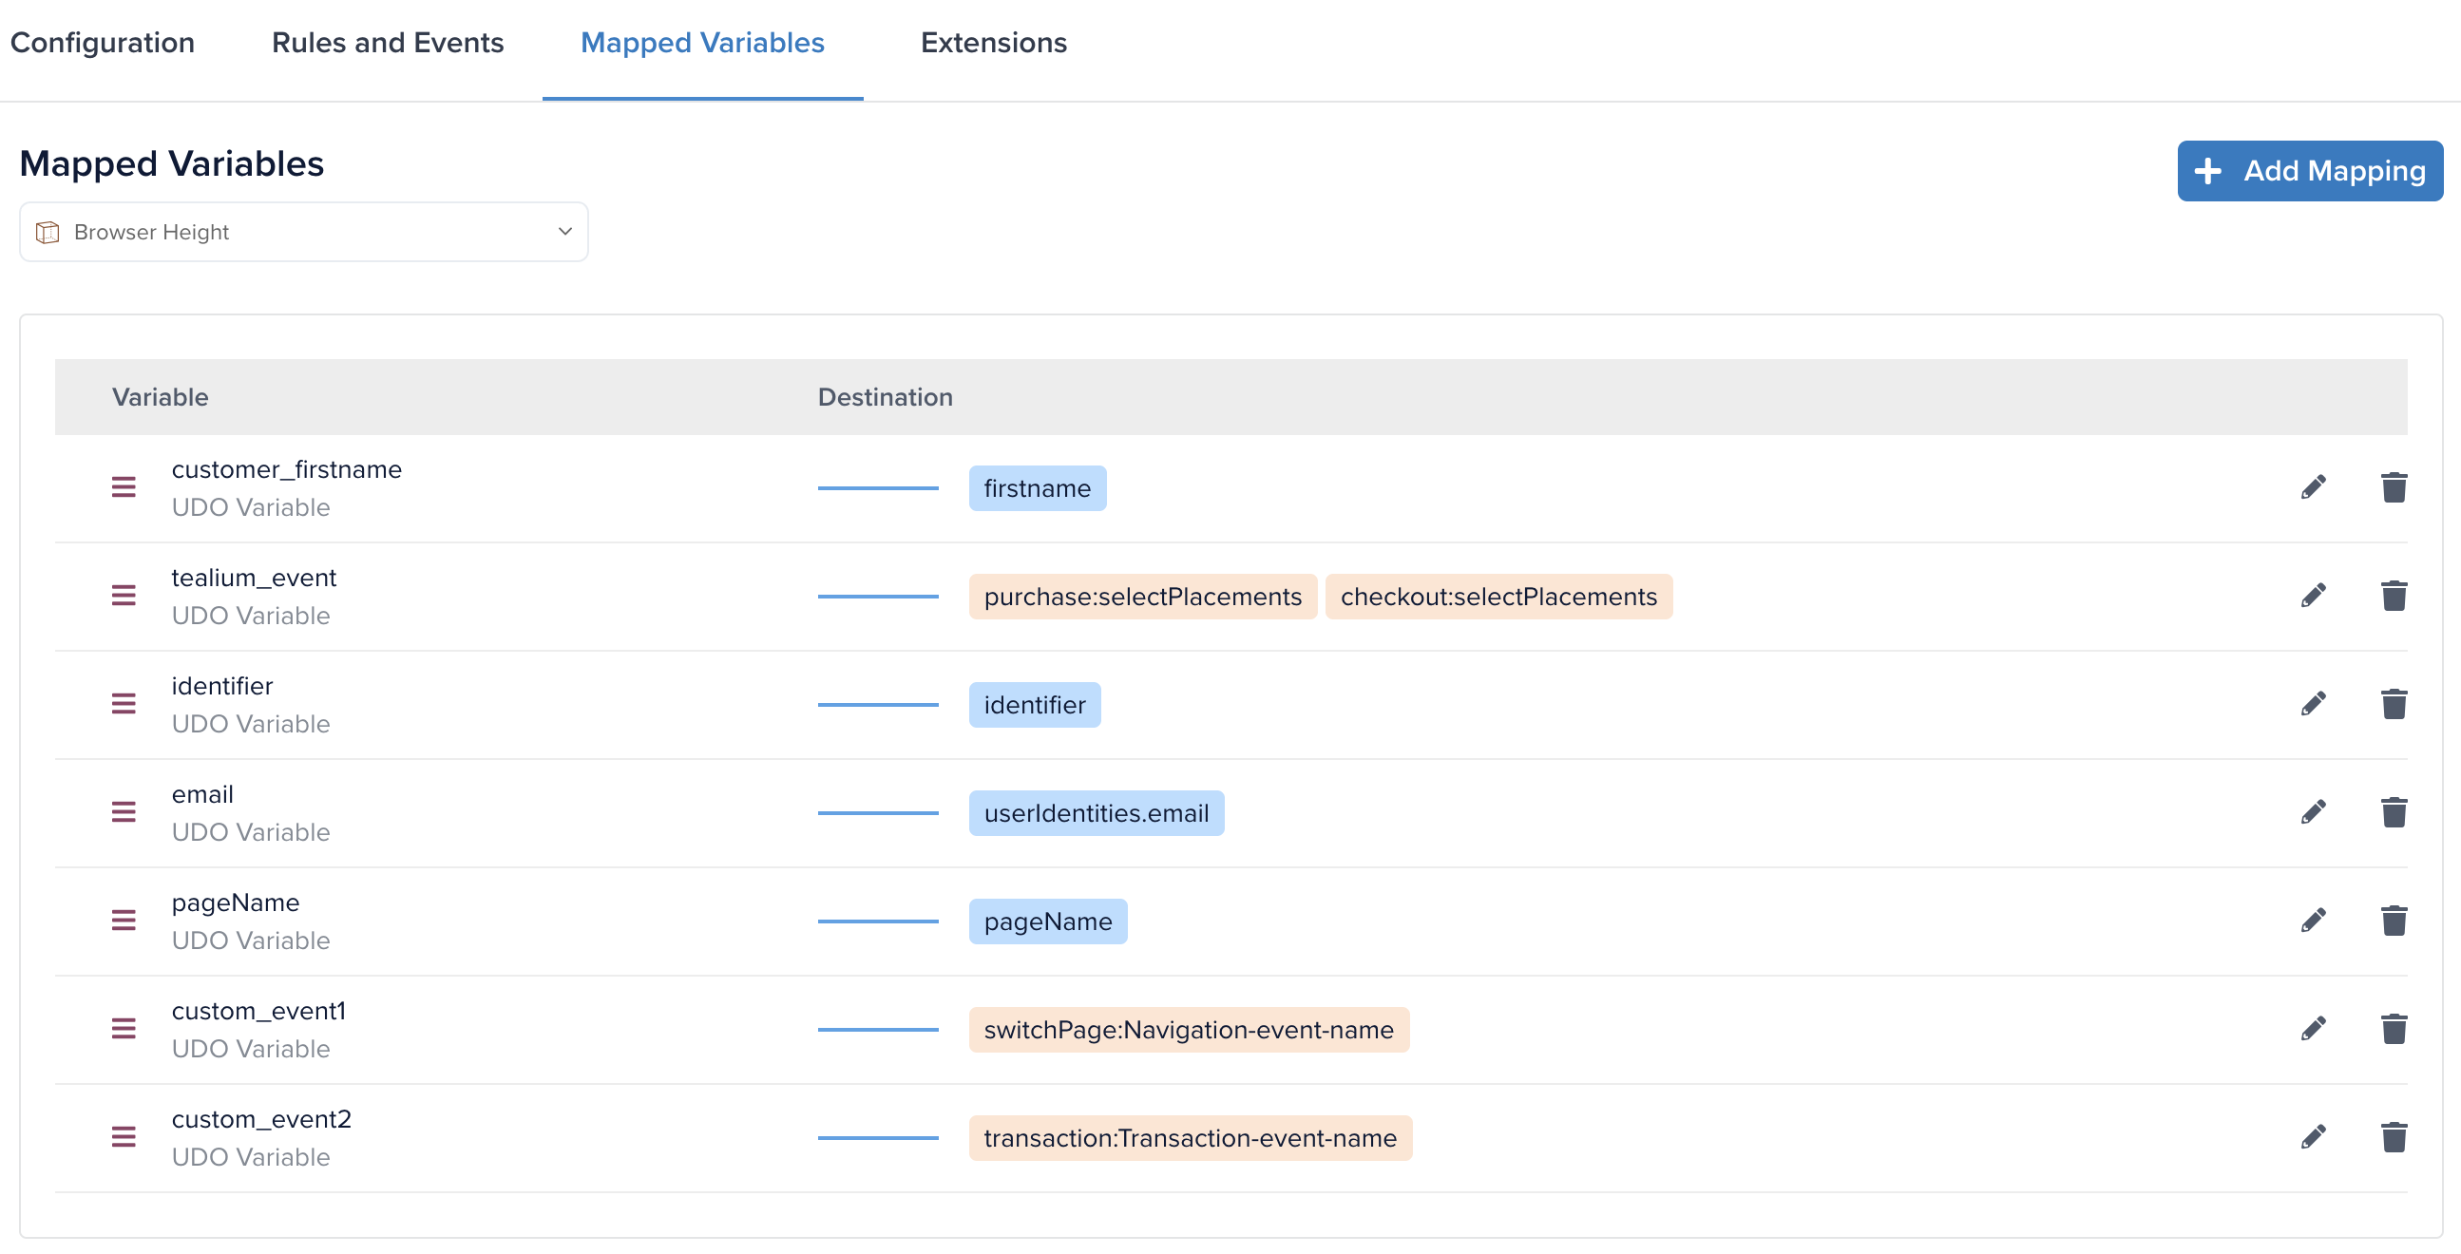Go to the Extensions tab
This screenshot has width=2461, height=1254.
(993, 43)
